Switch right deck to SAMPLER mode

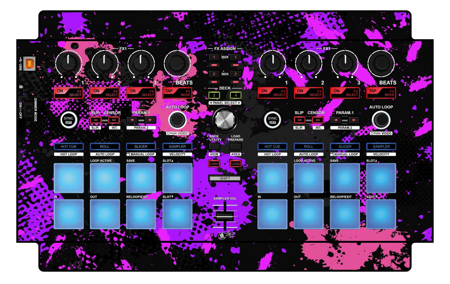pos(381,147)
